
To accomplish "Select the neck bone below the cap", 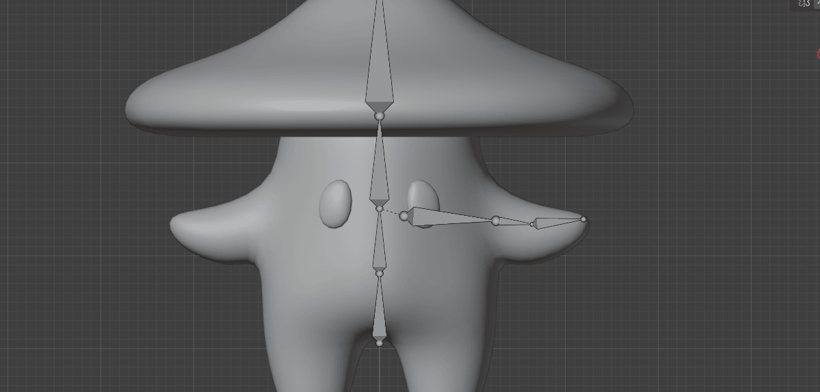I will click(380, 167).
